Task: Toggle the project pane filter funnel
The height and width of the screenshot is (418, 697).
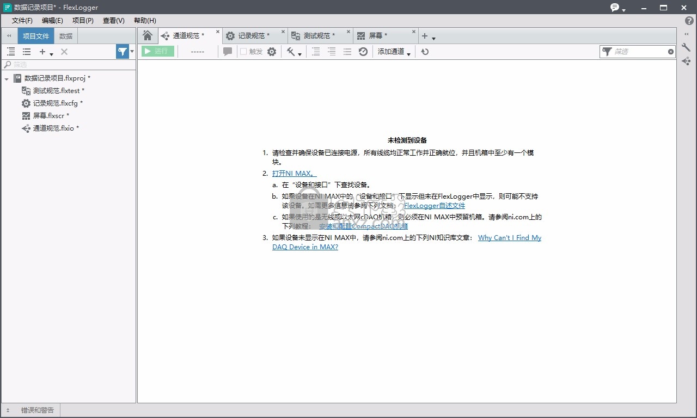Action: [x=123, y=52]
